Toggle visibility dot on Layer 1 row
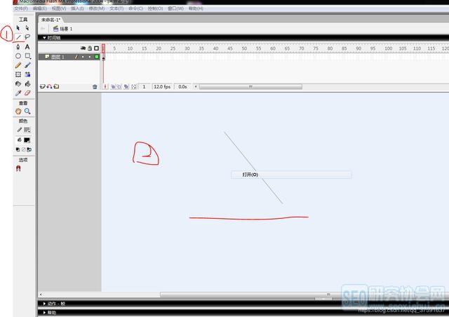The width and height of the screenshot is (449, 317). point(83,57)
